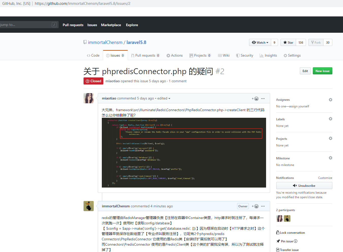This screenshot has height=252, width=343.
Task: Click first participant avatar in sidebar
Action: tap(280, 219)
